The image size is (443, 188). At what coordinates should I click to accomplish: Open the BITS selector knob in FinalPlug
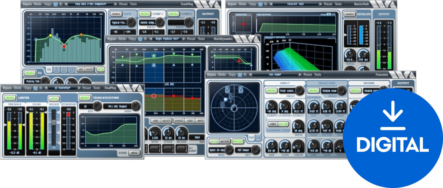[97, 106]
